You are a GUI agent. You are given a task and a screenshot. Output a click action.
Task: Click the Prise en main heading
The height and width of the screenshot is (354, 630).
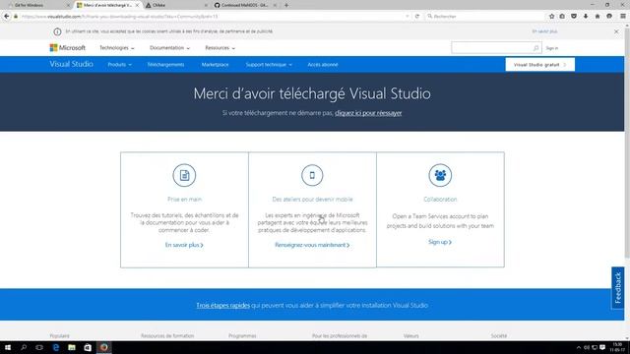[x=184, y=199]
